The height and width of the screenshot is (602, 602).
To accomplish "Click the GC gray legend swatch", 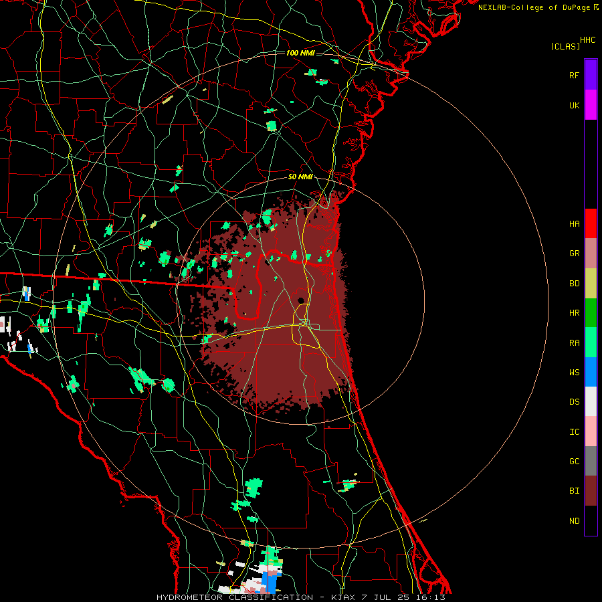I will [591, 461].
